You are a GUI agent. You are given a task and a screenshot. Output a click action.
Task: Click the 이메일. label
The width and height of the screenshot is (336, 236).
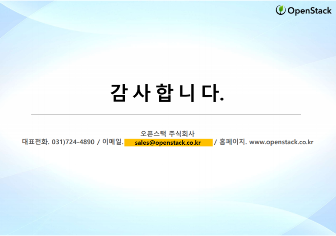tap(113, 142)
